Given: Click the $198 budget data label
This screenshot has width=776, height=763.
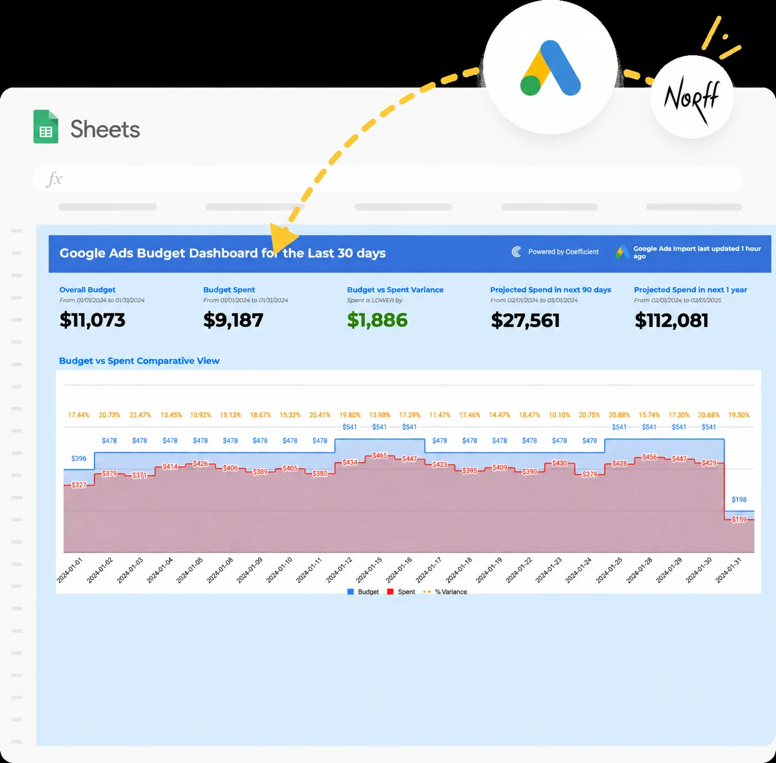Looking at the screenshot, I should click(739, 500).
